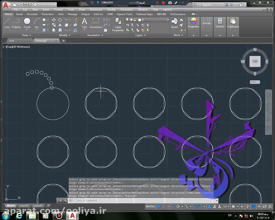Click the TOP face of ViewCube

(255, 61)
